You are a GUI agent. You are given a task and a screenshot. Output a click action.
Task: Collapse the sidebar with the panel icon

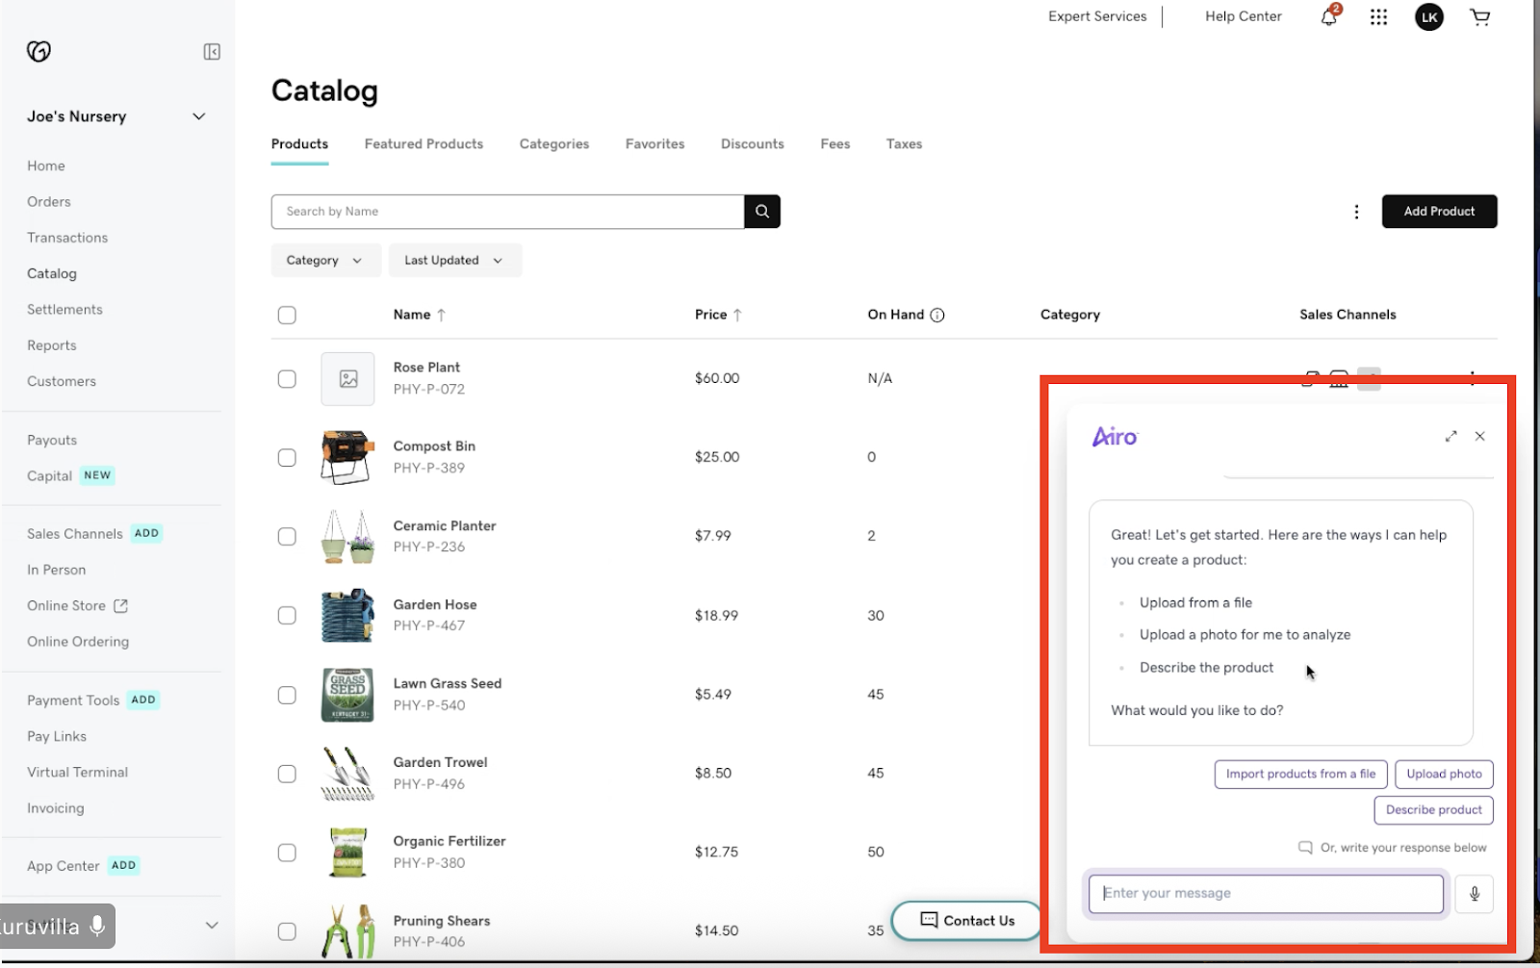point(211,51)
